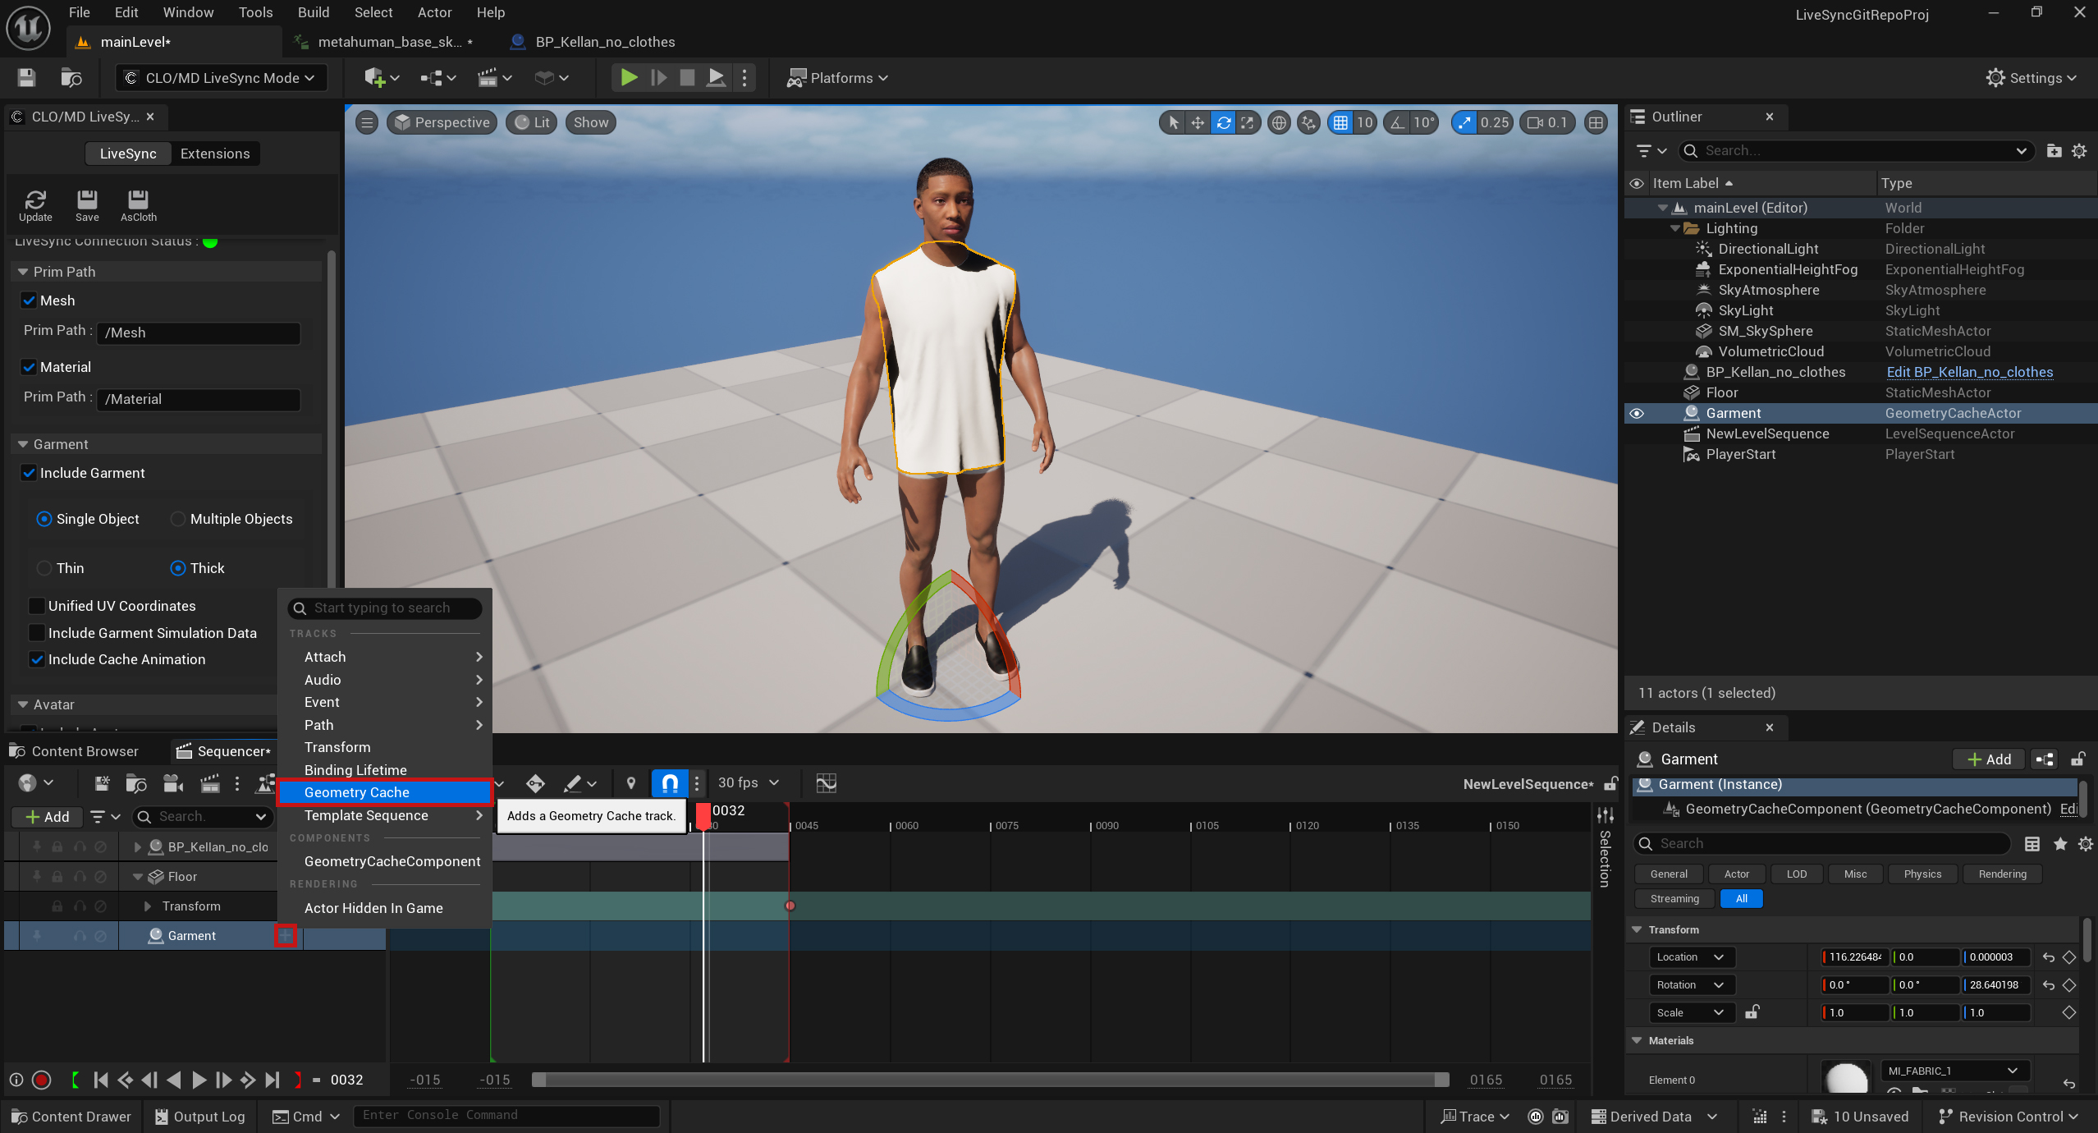
Task: Collapse the Prim Path section
Action: pos(23,272)
